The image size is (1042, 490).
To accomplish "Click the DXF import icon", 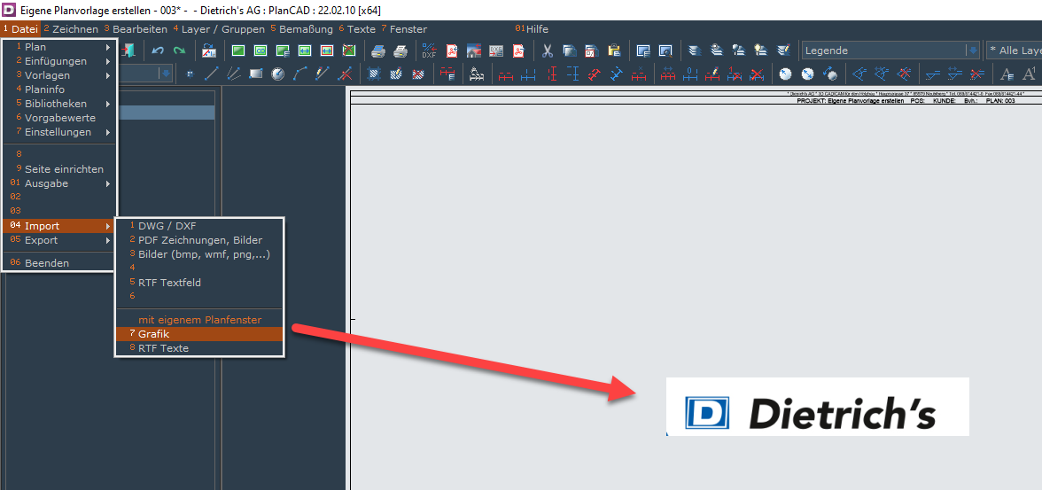I will click(x=429, y=51).
